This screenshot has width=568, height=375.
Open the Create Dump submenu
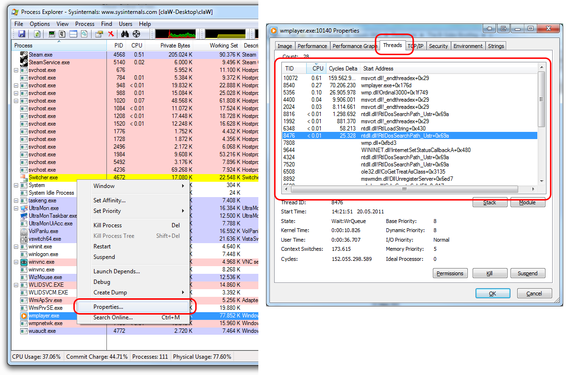[x=133, y=293]
